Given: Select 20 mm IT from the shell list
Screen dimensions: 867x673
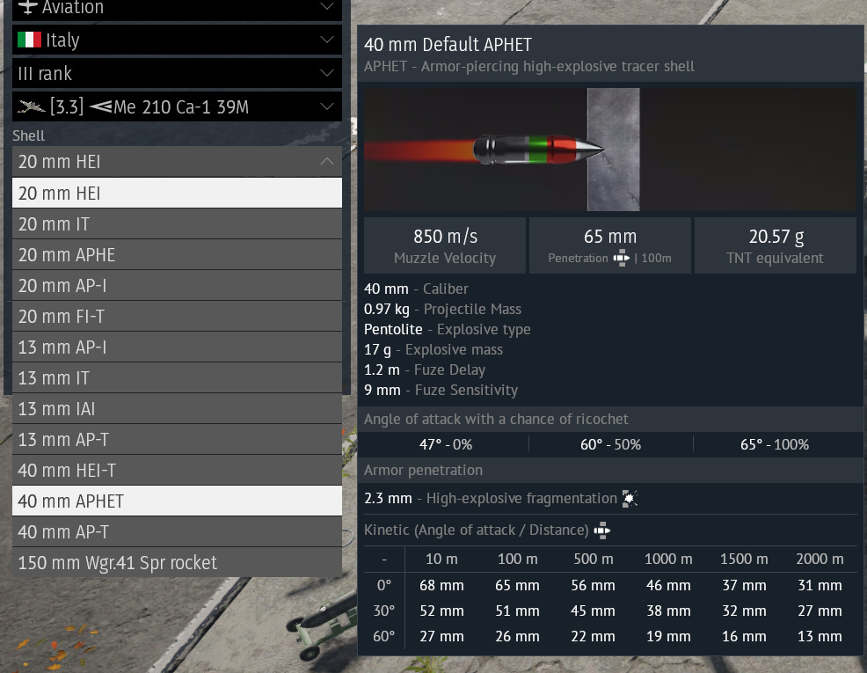Looking at the screenshot, I should 177,224.
